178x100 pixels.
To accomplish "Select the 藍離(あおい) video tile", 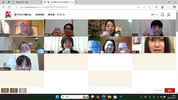I will click(22, 62).
